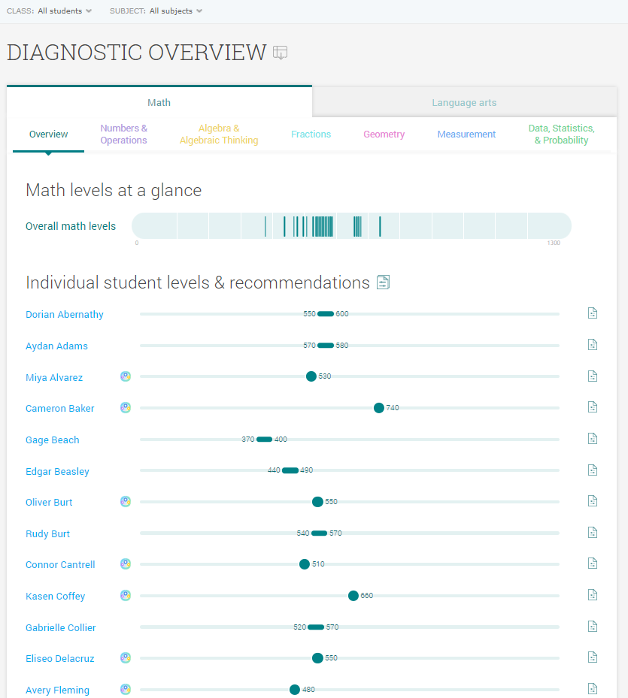Open Gage Beach's report document icon

(x=593, y=439)
